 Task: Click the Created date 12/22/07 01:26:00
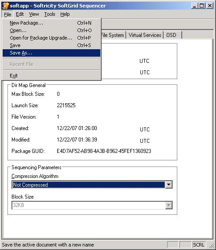click(x=77, y=128)
